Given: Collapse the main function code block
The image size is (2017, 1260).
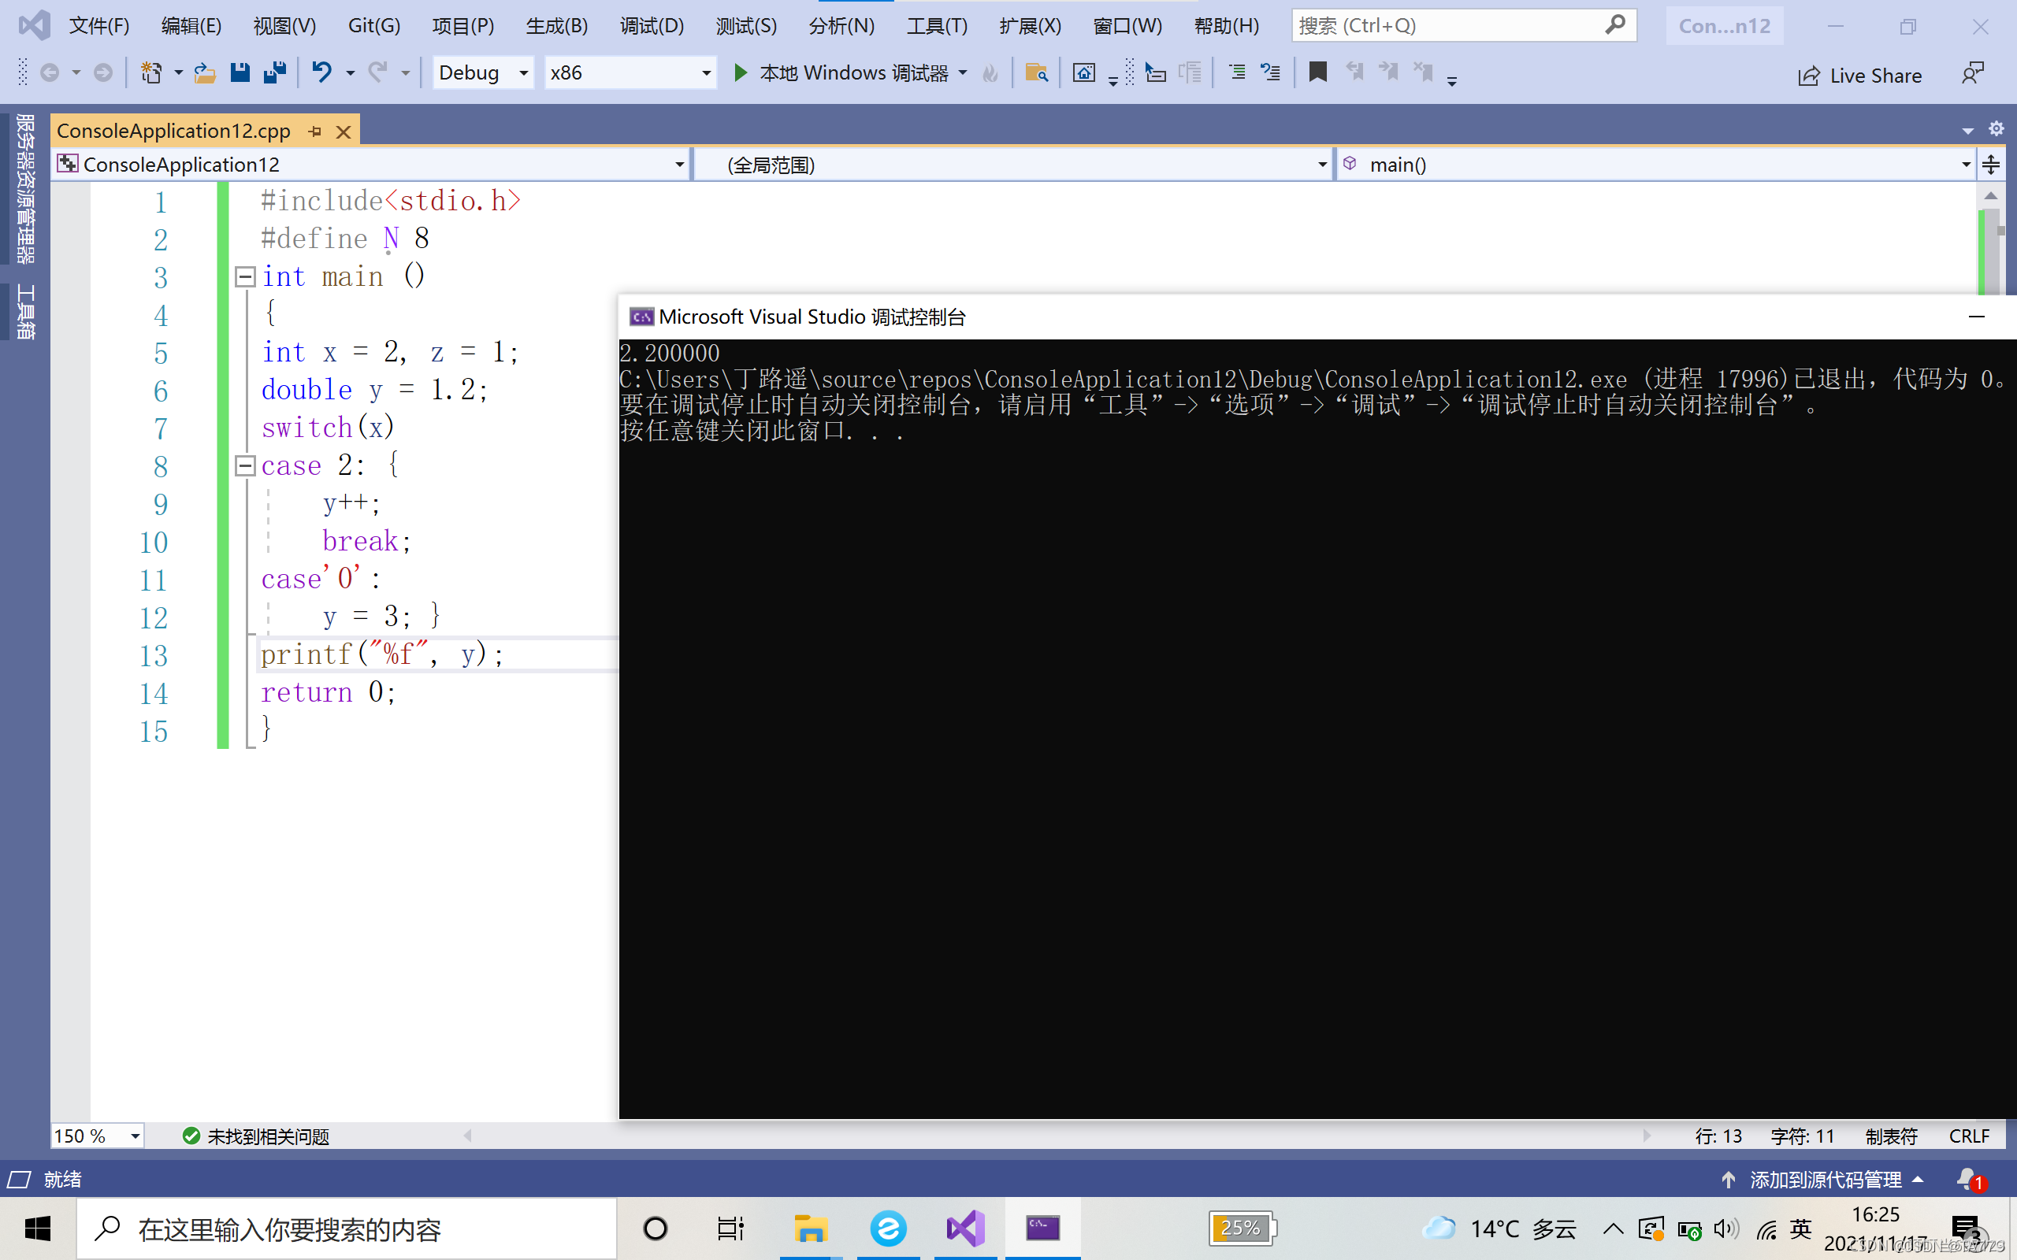Looking at the screenshot, I should (x=245, y=276).
